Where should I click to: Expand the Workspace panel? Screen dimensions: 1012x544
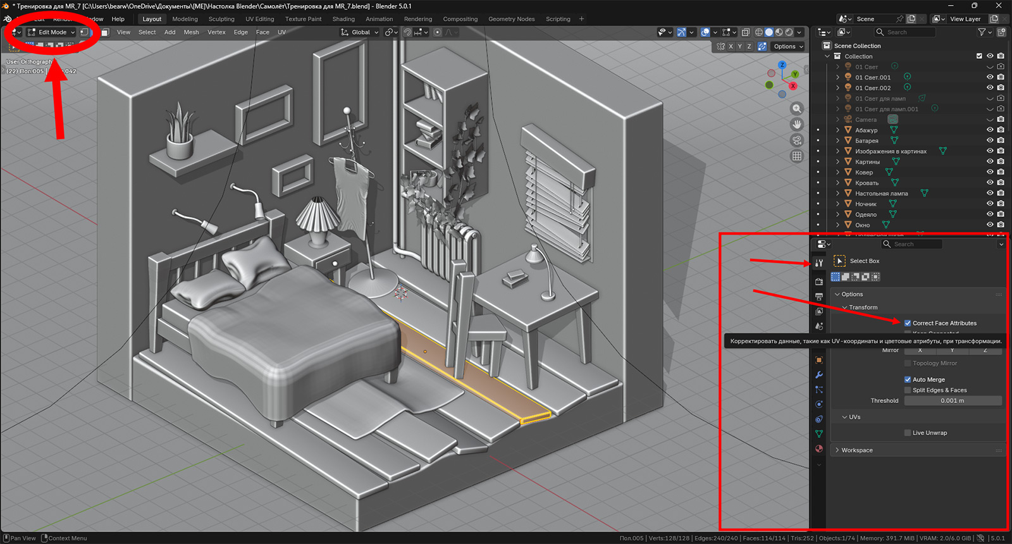tap(856, 450)
